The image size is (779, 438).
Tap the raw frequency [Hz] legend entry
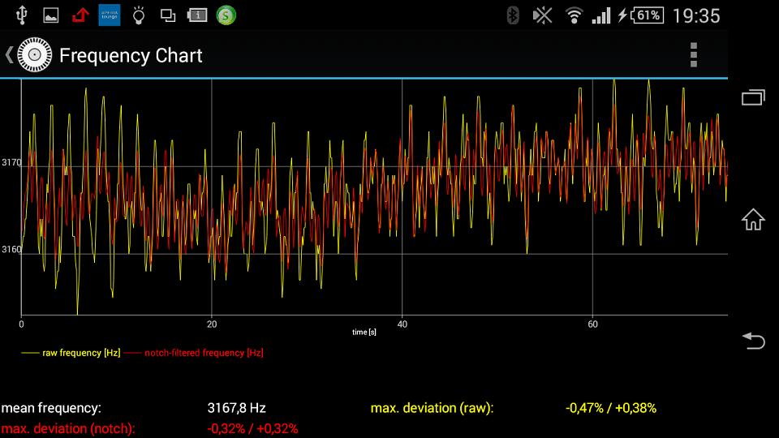pos(71,353)
